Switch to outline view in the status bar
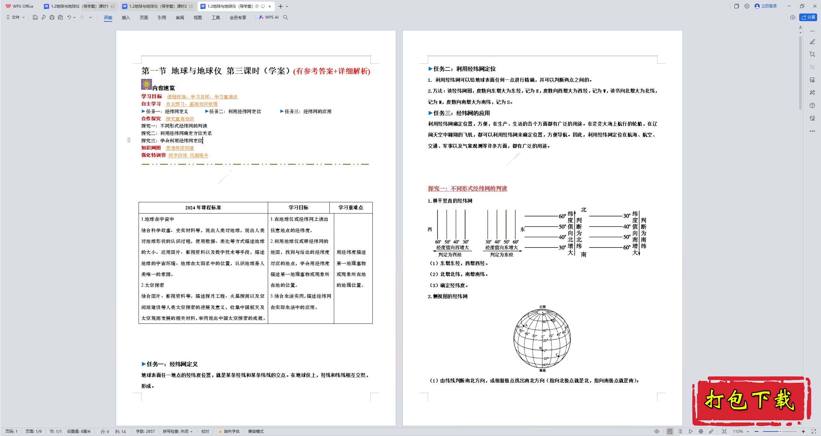821x436 pixels. point(680,432)
